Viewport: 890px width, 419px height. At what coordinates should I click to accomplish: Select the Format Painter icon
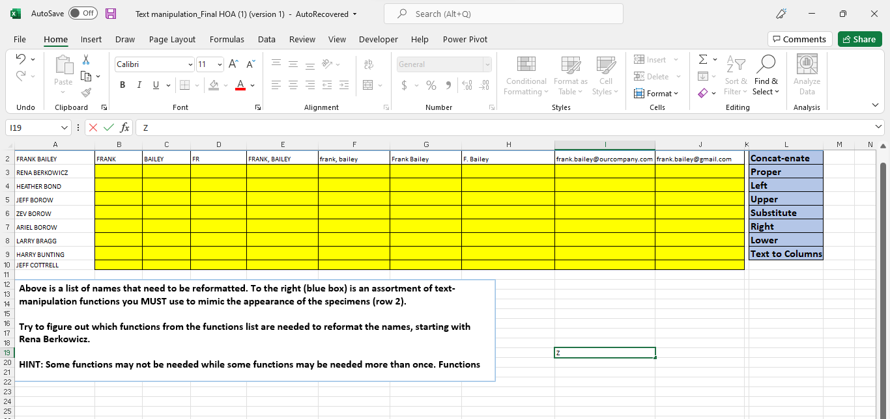(85, 92)
